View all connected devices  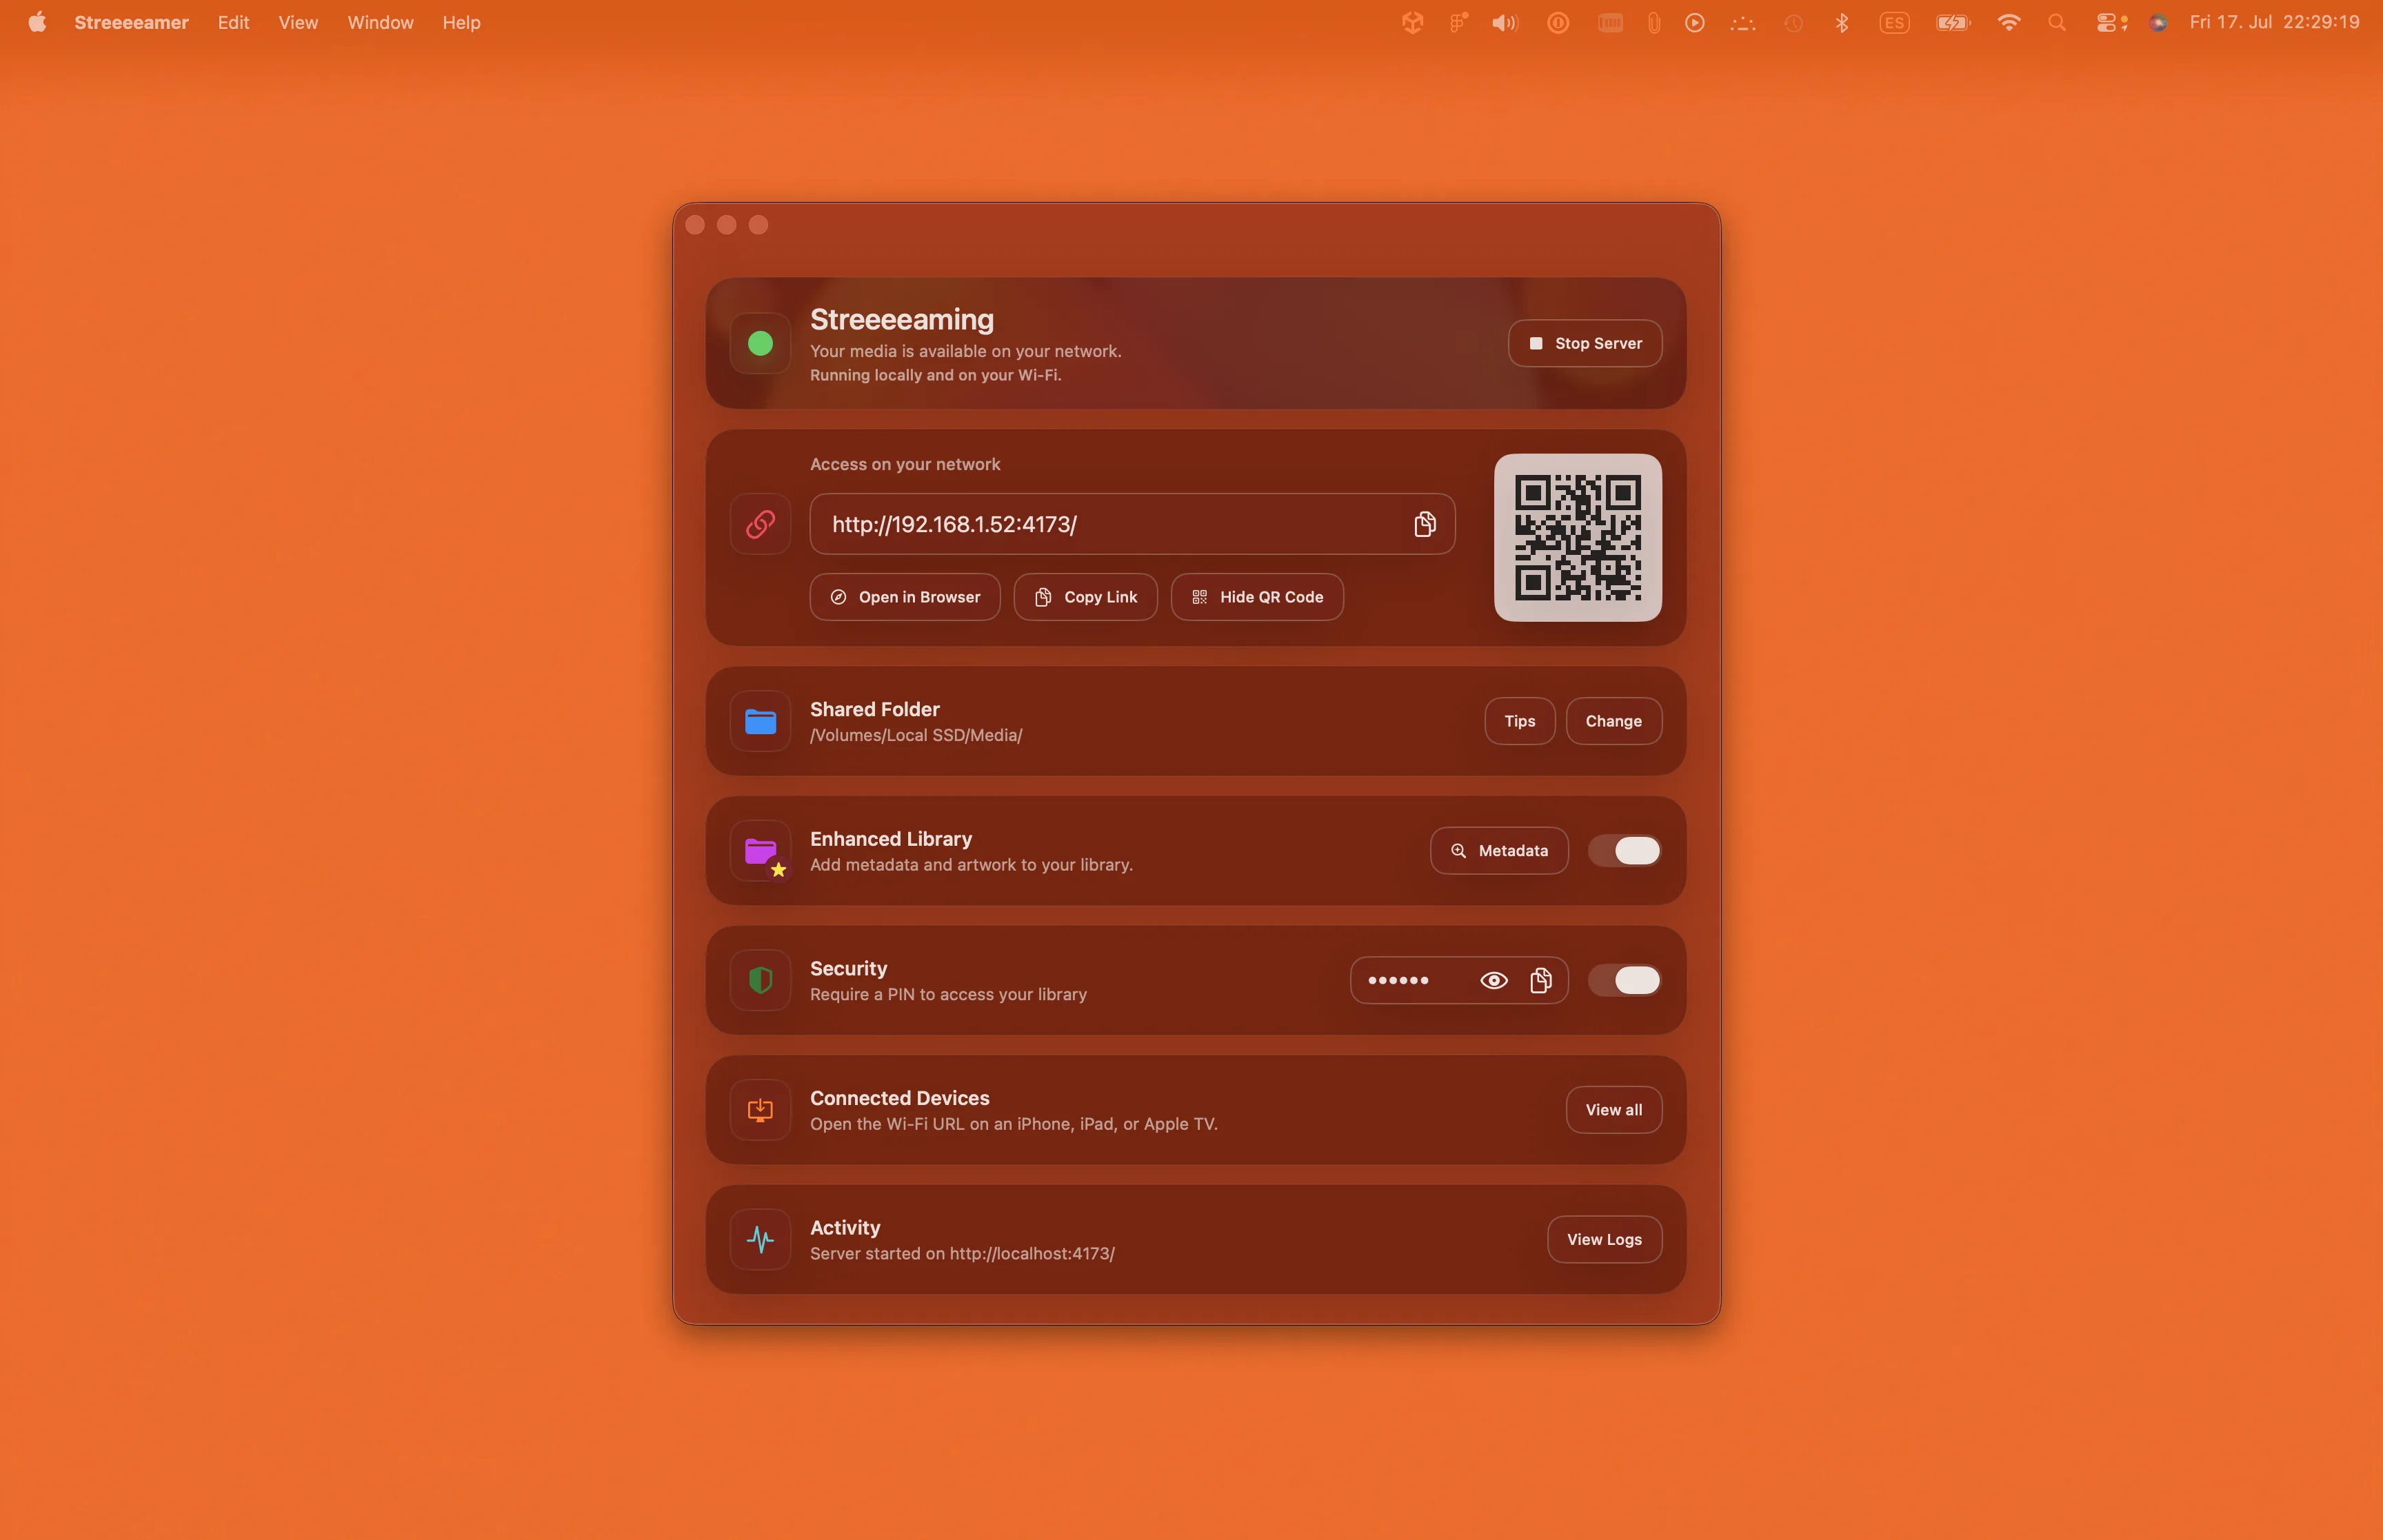(x=1613, y=1110)
